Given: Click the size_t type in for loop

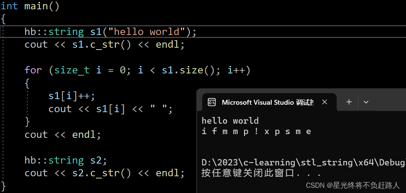Looking at the screenshot, I should (72, 70).
